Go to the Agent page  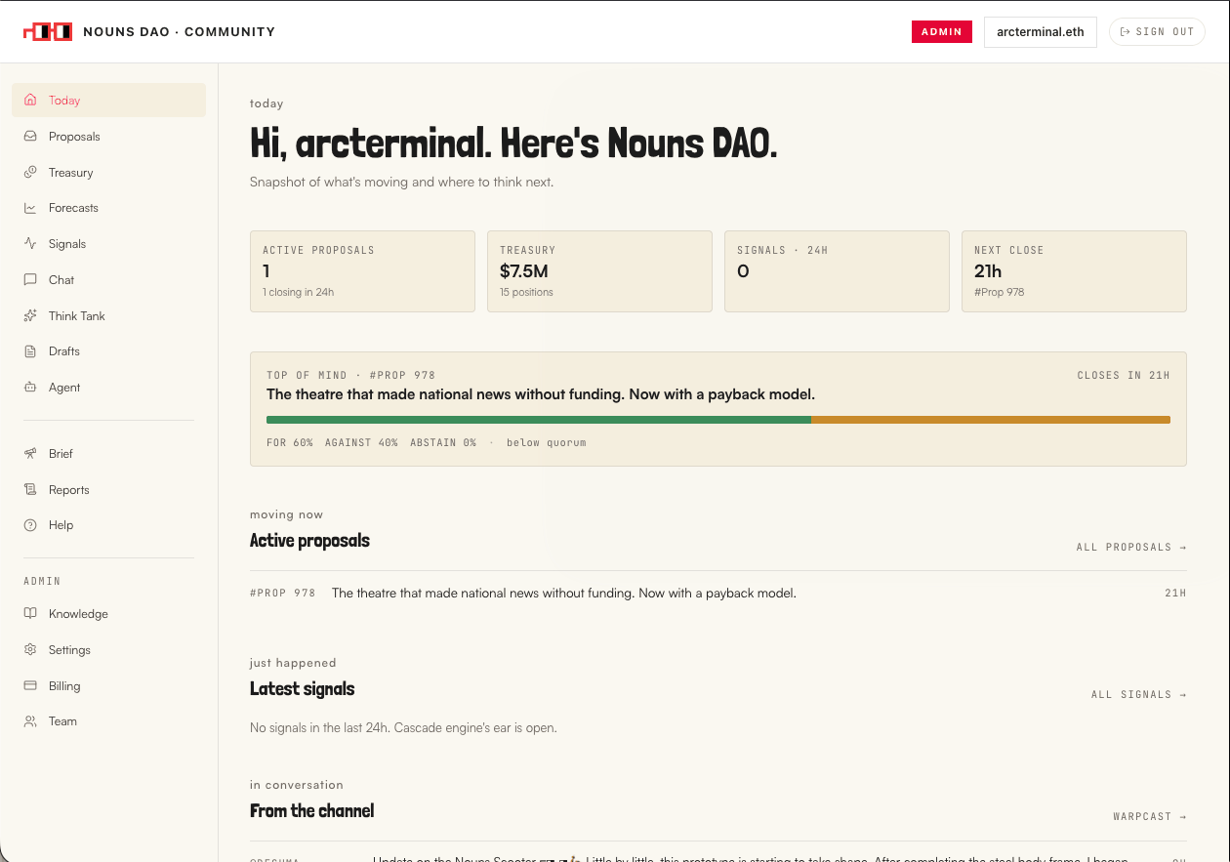point(109,388)
